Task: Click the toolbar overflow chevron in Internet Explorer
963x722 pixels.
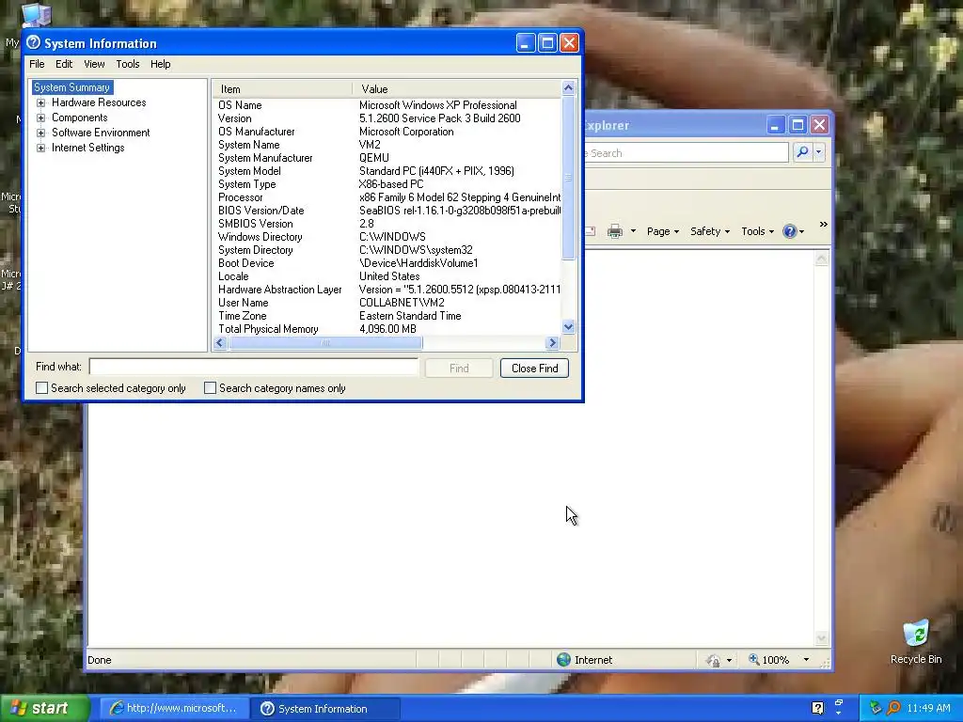Action: click(x=823, y=225)
